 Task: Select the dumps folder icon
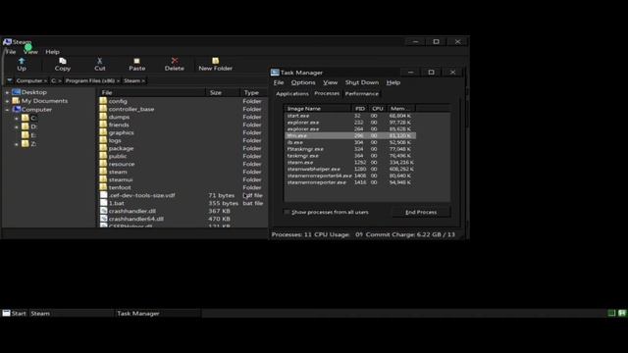[x=103, y=117]
